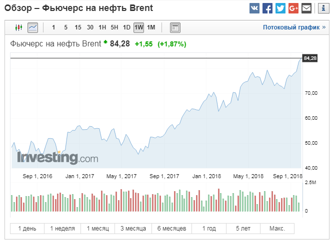
Task: Select the 3 месяца range
Action: (133, 229)
